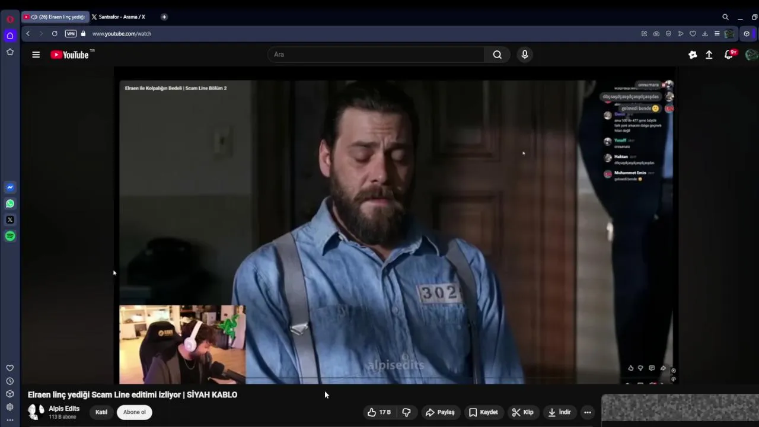Open YouTube premium badge icon

693,55
